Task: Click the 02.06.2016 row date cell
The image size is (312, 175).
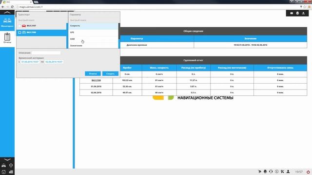Action: pyautogui.click(x=96, y=93)
